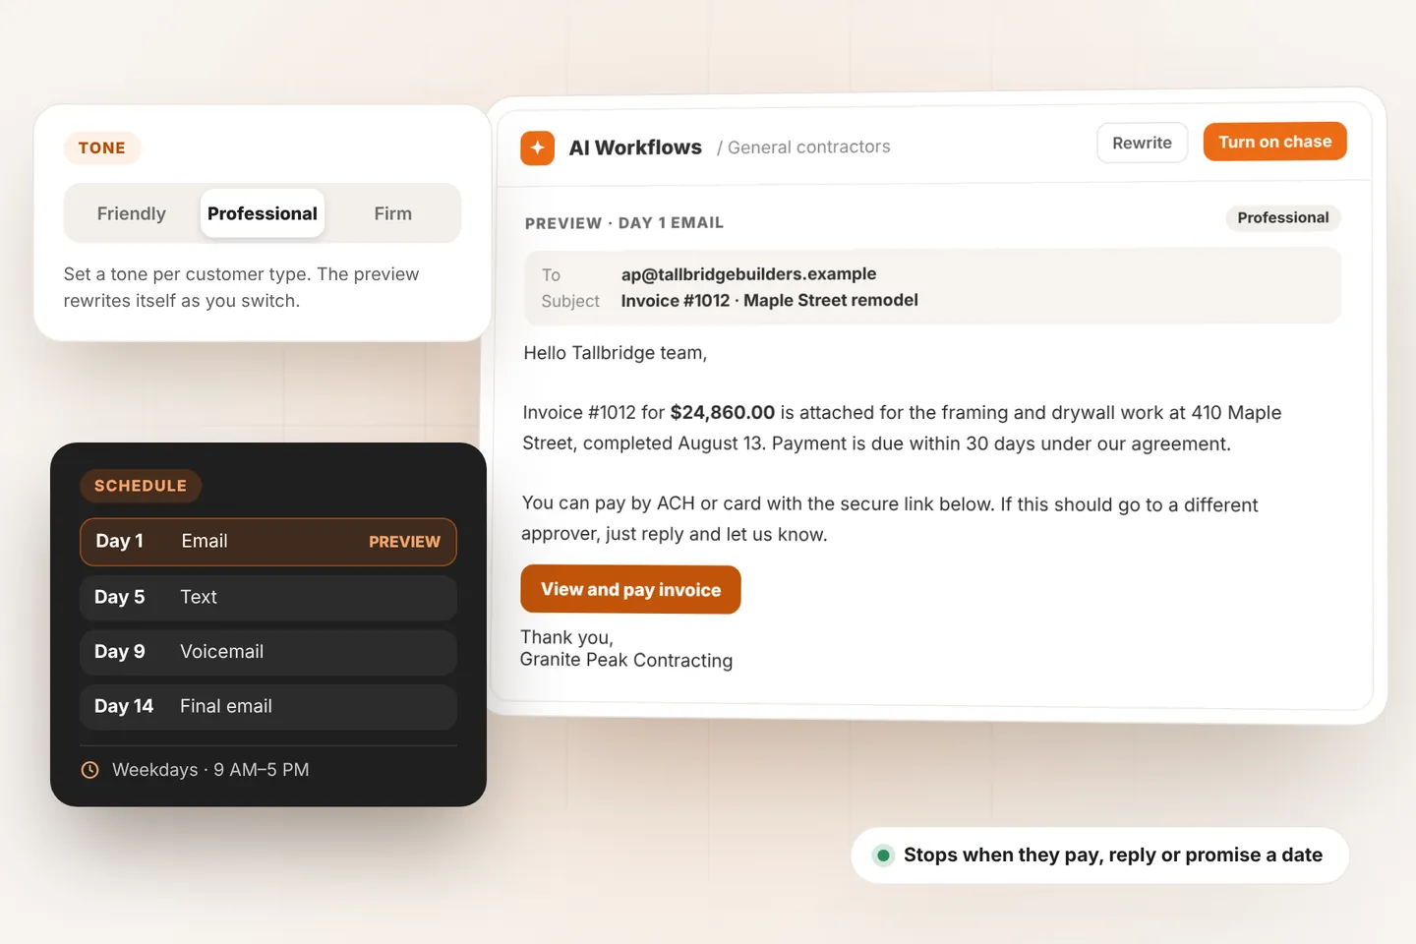This screenshot has height=944, width=1416.
Task: Select the Professional tone option
Action: tap(263, 213)
